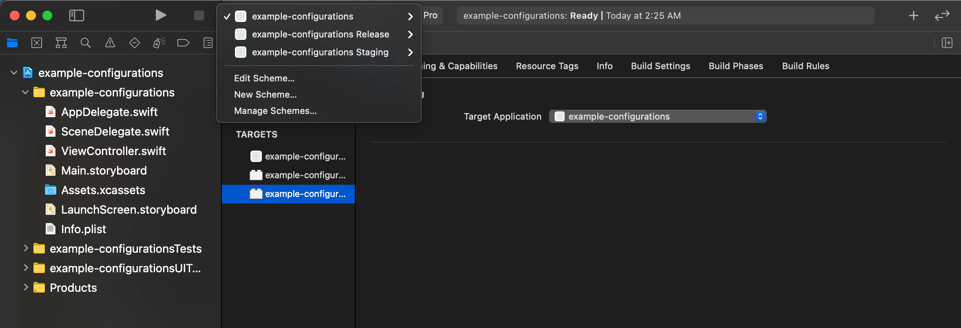Click the plus Library button

point(914,15)
